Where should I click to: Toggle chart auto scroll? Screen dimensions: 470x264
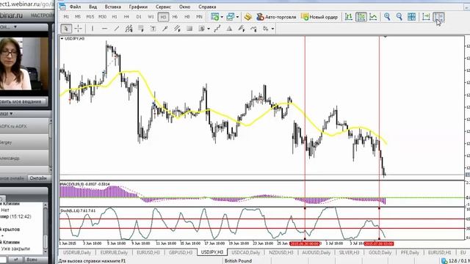[x=426, y=17]
